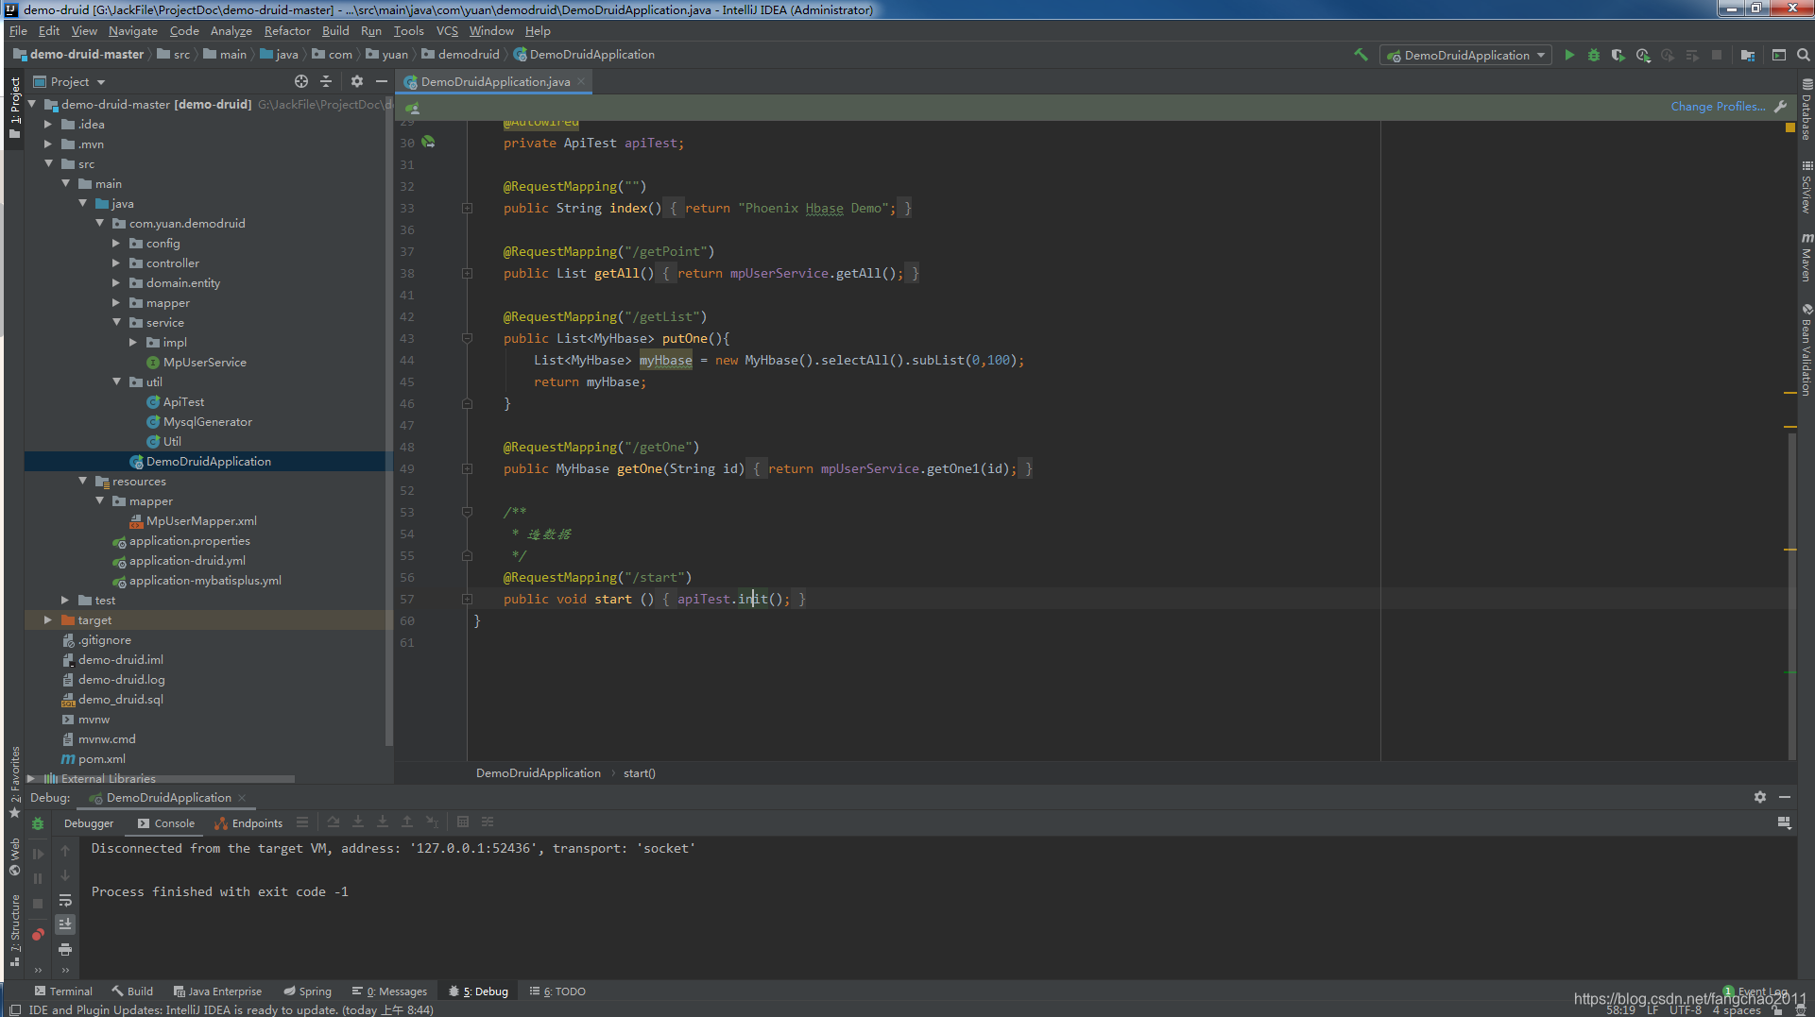Open Maven tool window on right sidebar
The image size is (1815, 1017).
click(x=1806, y=257)
